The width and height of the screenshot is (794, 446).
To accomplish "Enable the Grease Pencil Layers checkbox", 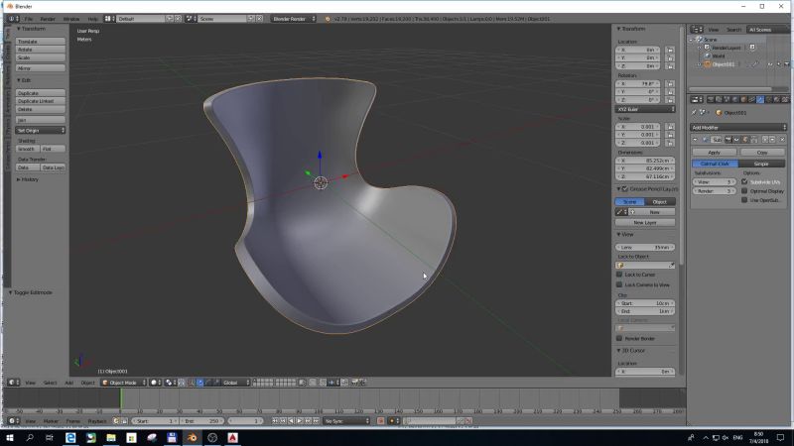I will coord(625,188).
